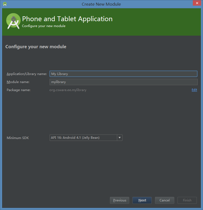Click the bold Configure your new module heading
Image resolution: width=203 pixels, height=210 pixels.
[36, 47]
